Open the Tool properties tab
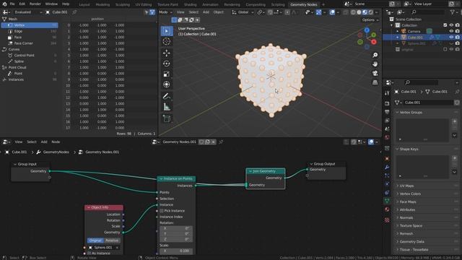The image size is (462, 260). click(387, 93)
